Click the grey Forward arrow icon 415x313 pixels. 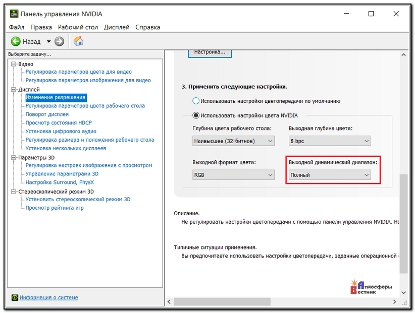point(59,41)
